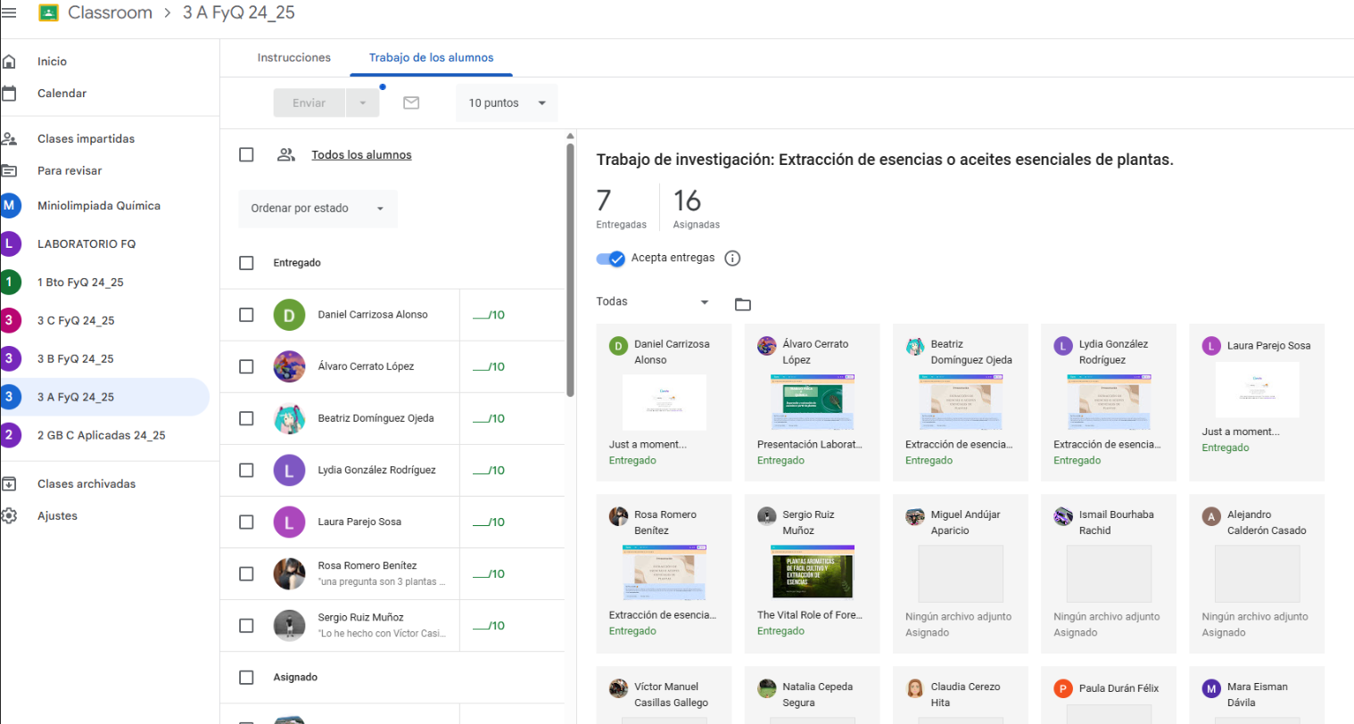Click the info icon beside Acepta entregas
Image resolution: width=1354 pixels, height=724 pixels.
(732, 259)
